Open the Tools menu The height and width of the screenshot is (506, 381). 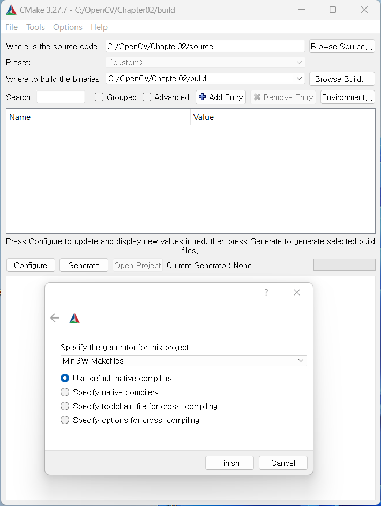pyautogui.click(x=35, y=27)
